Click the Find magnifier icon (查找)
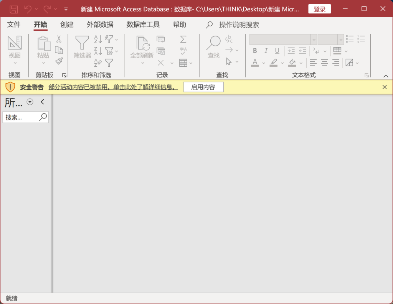Image resolution: width=393 pixels, height=304 pixels. tap(213, 43)
